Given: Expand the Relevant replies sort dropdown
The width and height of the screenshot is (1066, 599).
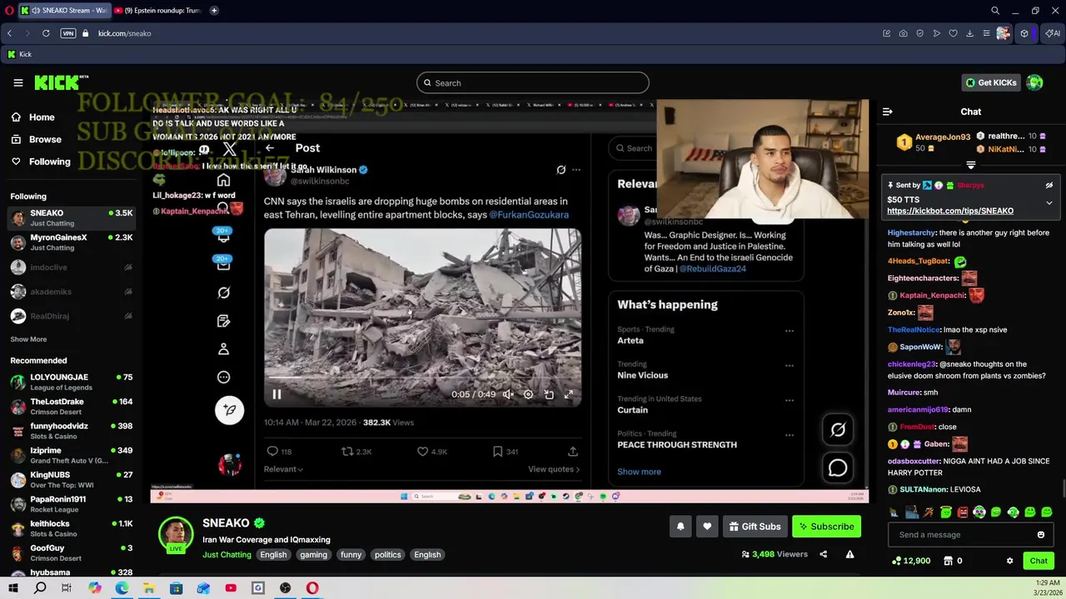Looking at the screenshot, I should 283,469.
